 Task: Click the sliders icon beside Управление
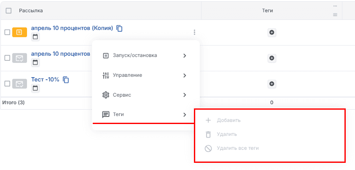106,75
